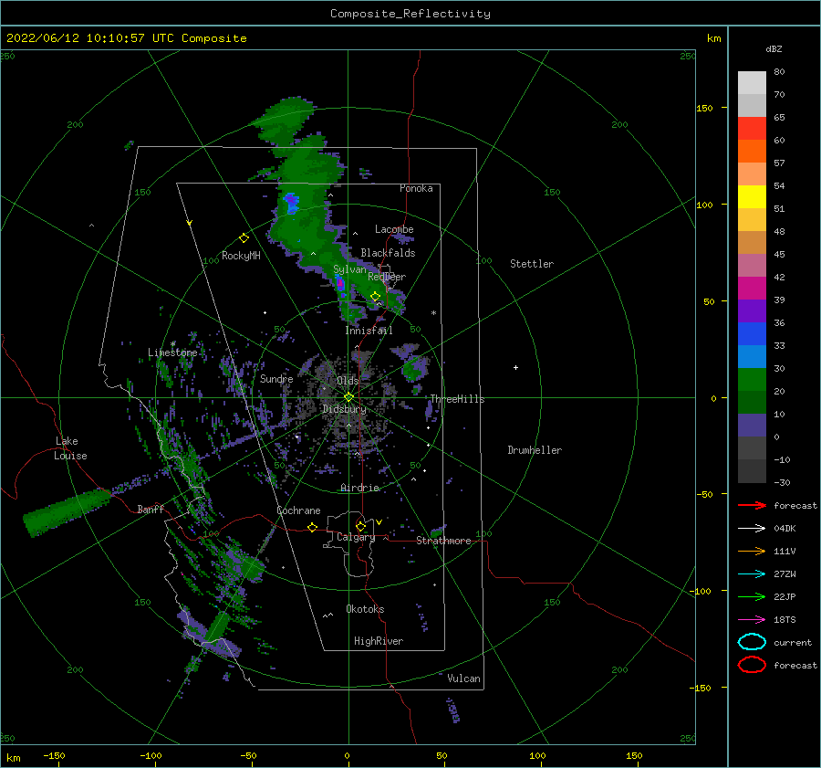The width and height of the screenshot is (821, 768).
Task: Click the magenta 18TS arrow legend icon
Action: click(752, 620)
